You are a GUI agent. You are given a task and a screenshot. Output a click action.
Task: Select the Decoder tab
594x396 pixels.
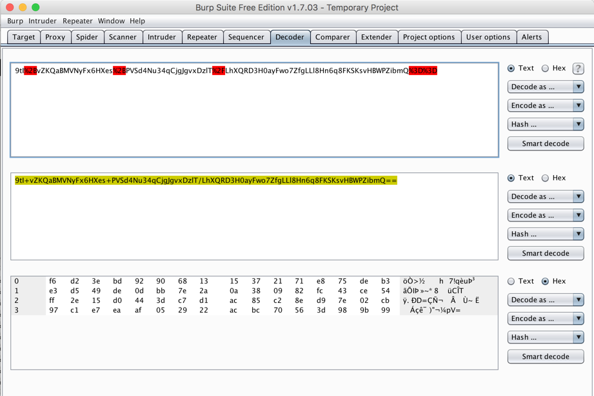tap(290, 37)
